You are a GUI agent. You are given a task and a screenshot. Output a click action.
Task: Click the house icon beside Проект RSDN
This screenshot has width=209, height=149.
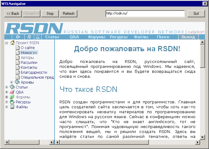(12, 43)
